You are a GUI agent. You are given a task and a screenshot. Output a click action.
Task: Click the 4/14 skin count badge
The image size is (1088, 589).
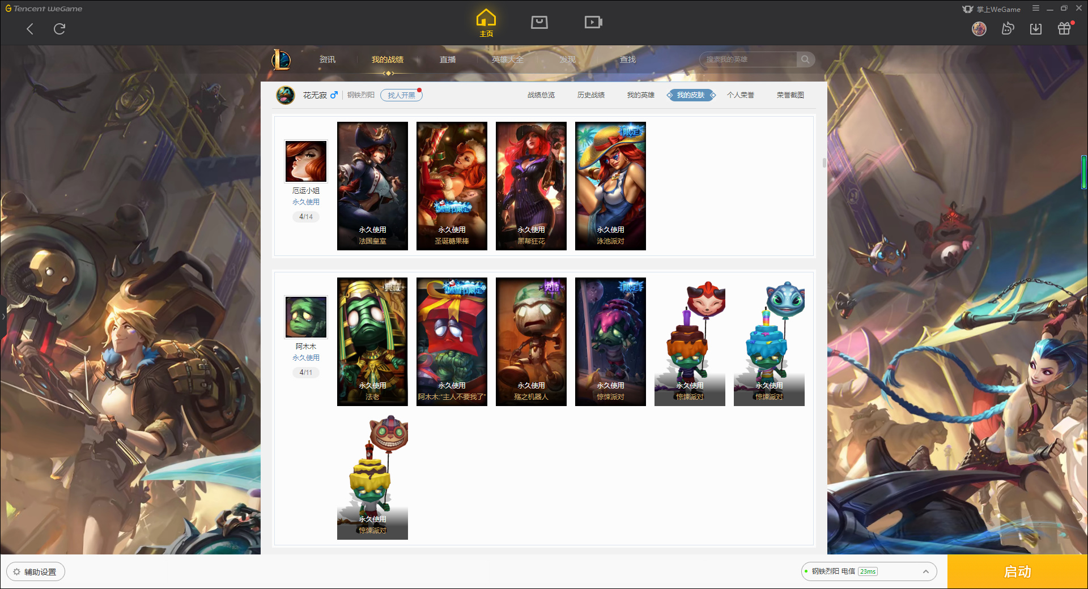coord(306,217)
